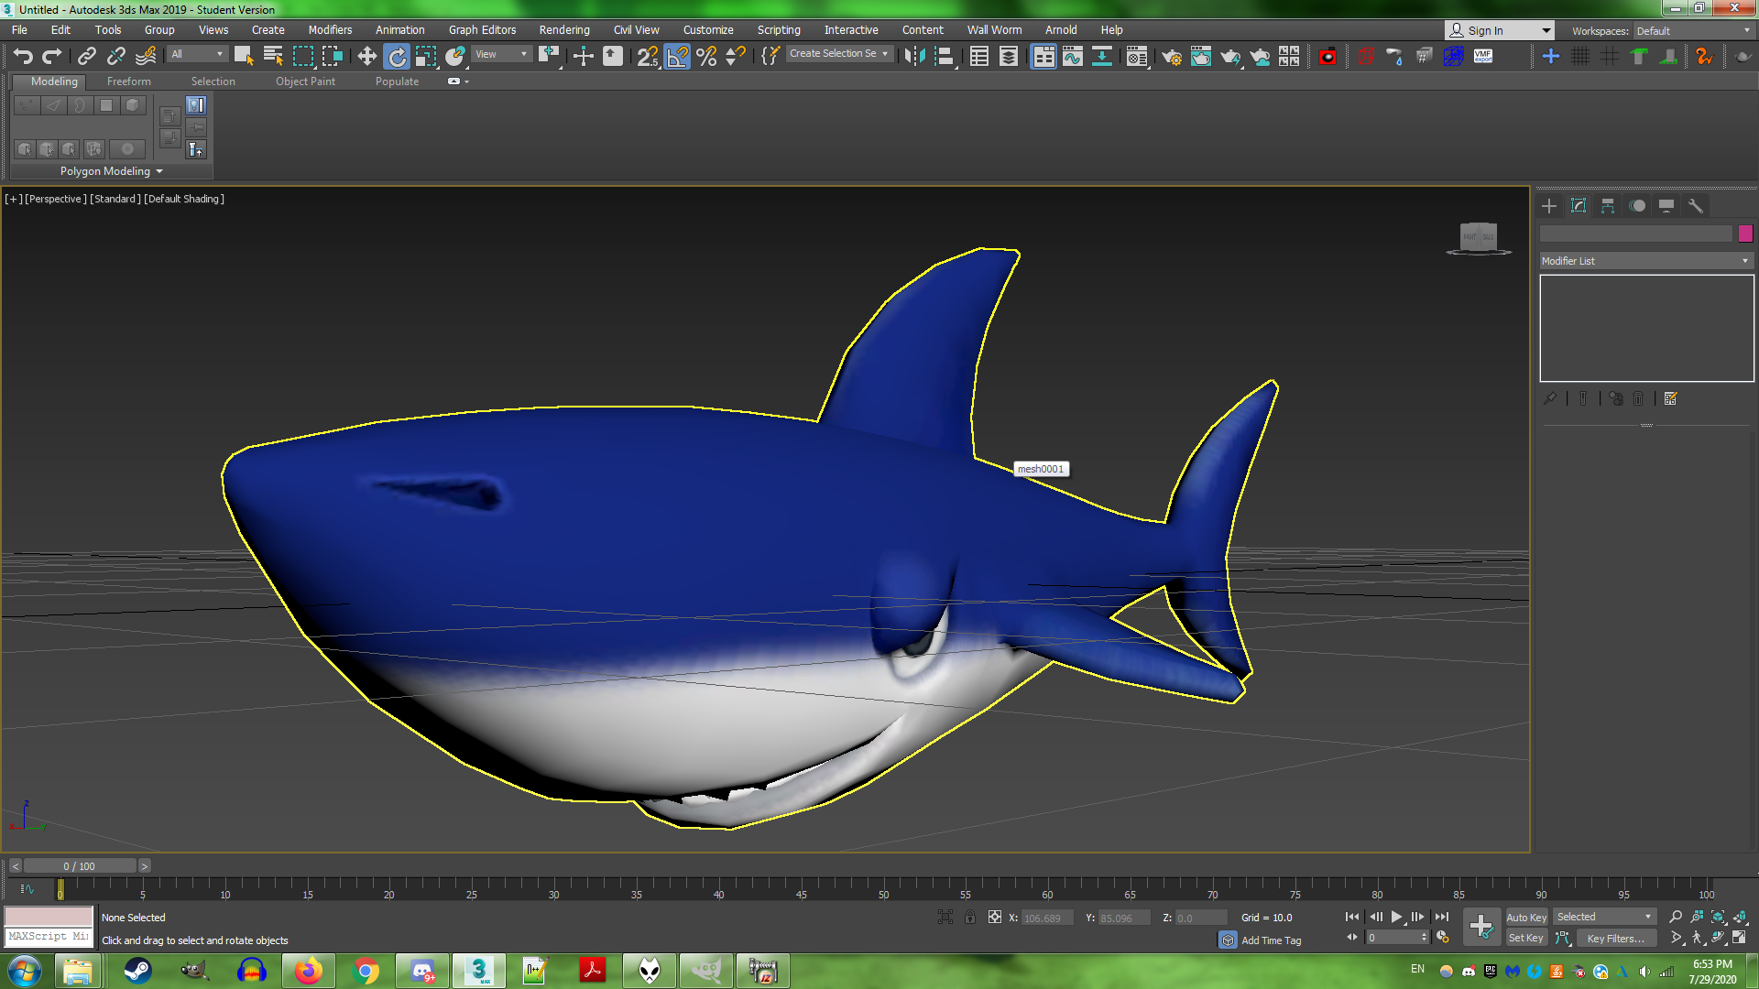Open the File menu
This screenshot has width=1759, height=989.
pyautogui.click(x=19, y=30)
